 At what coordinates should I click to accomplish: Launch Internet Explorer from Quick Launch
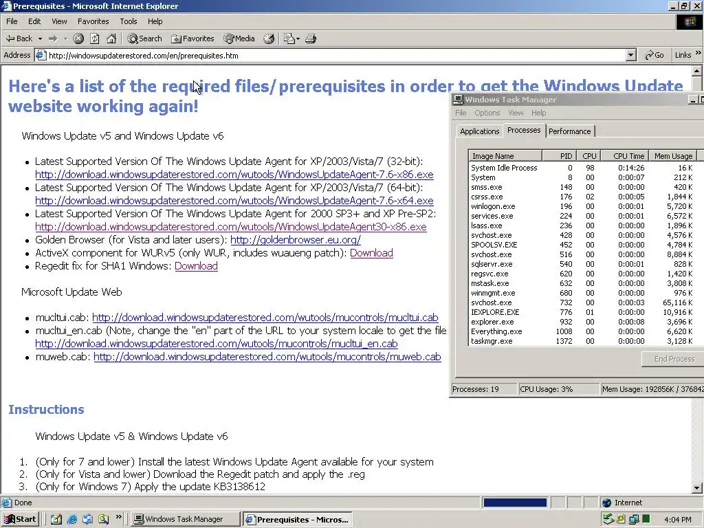point(71,519)
